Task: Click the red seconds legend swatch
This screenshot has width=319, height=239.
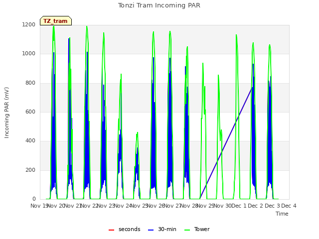Action: [111, 230]
